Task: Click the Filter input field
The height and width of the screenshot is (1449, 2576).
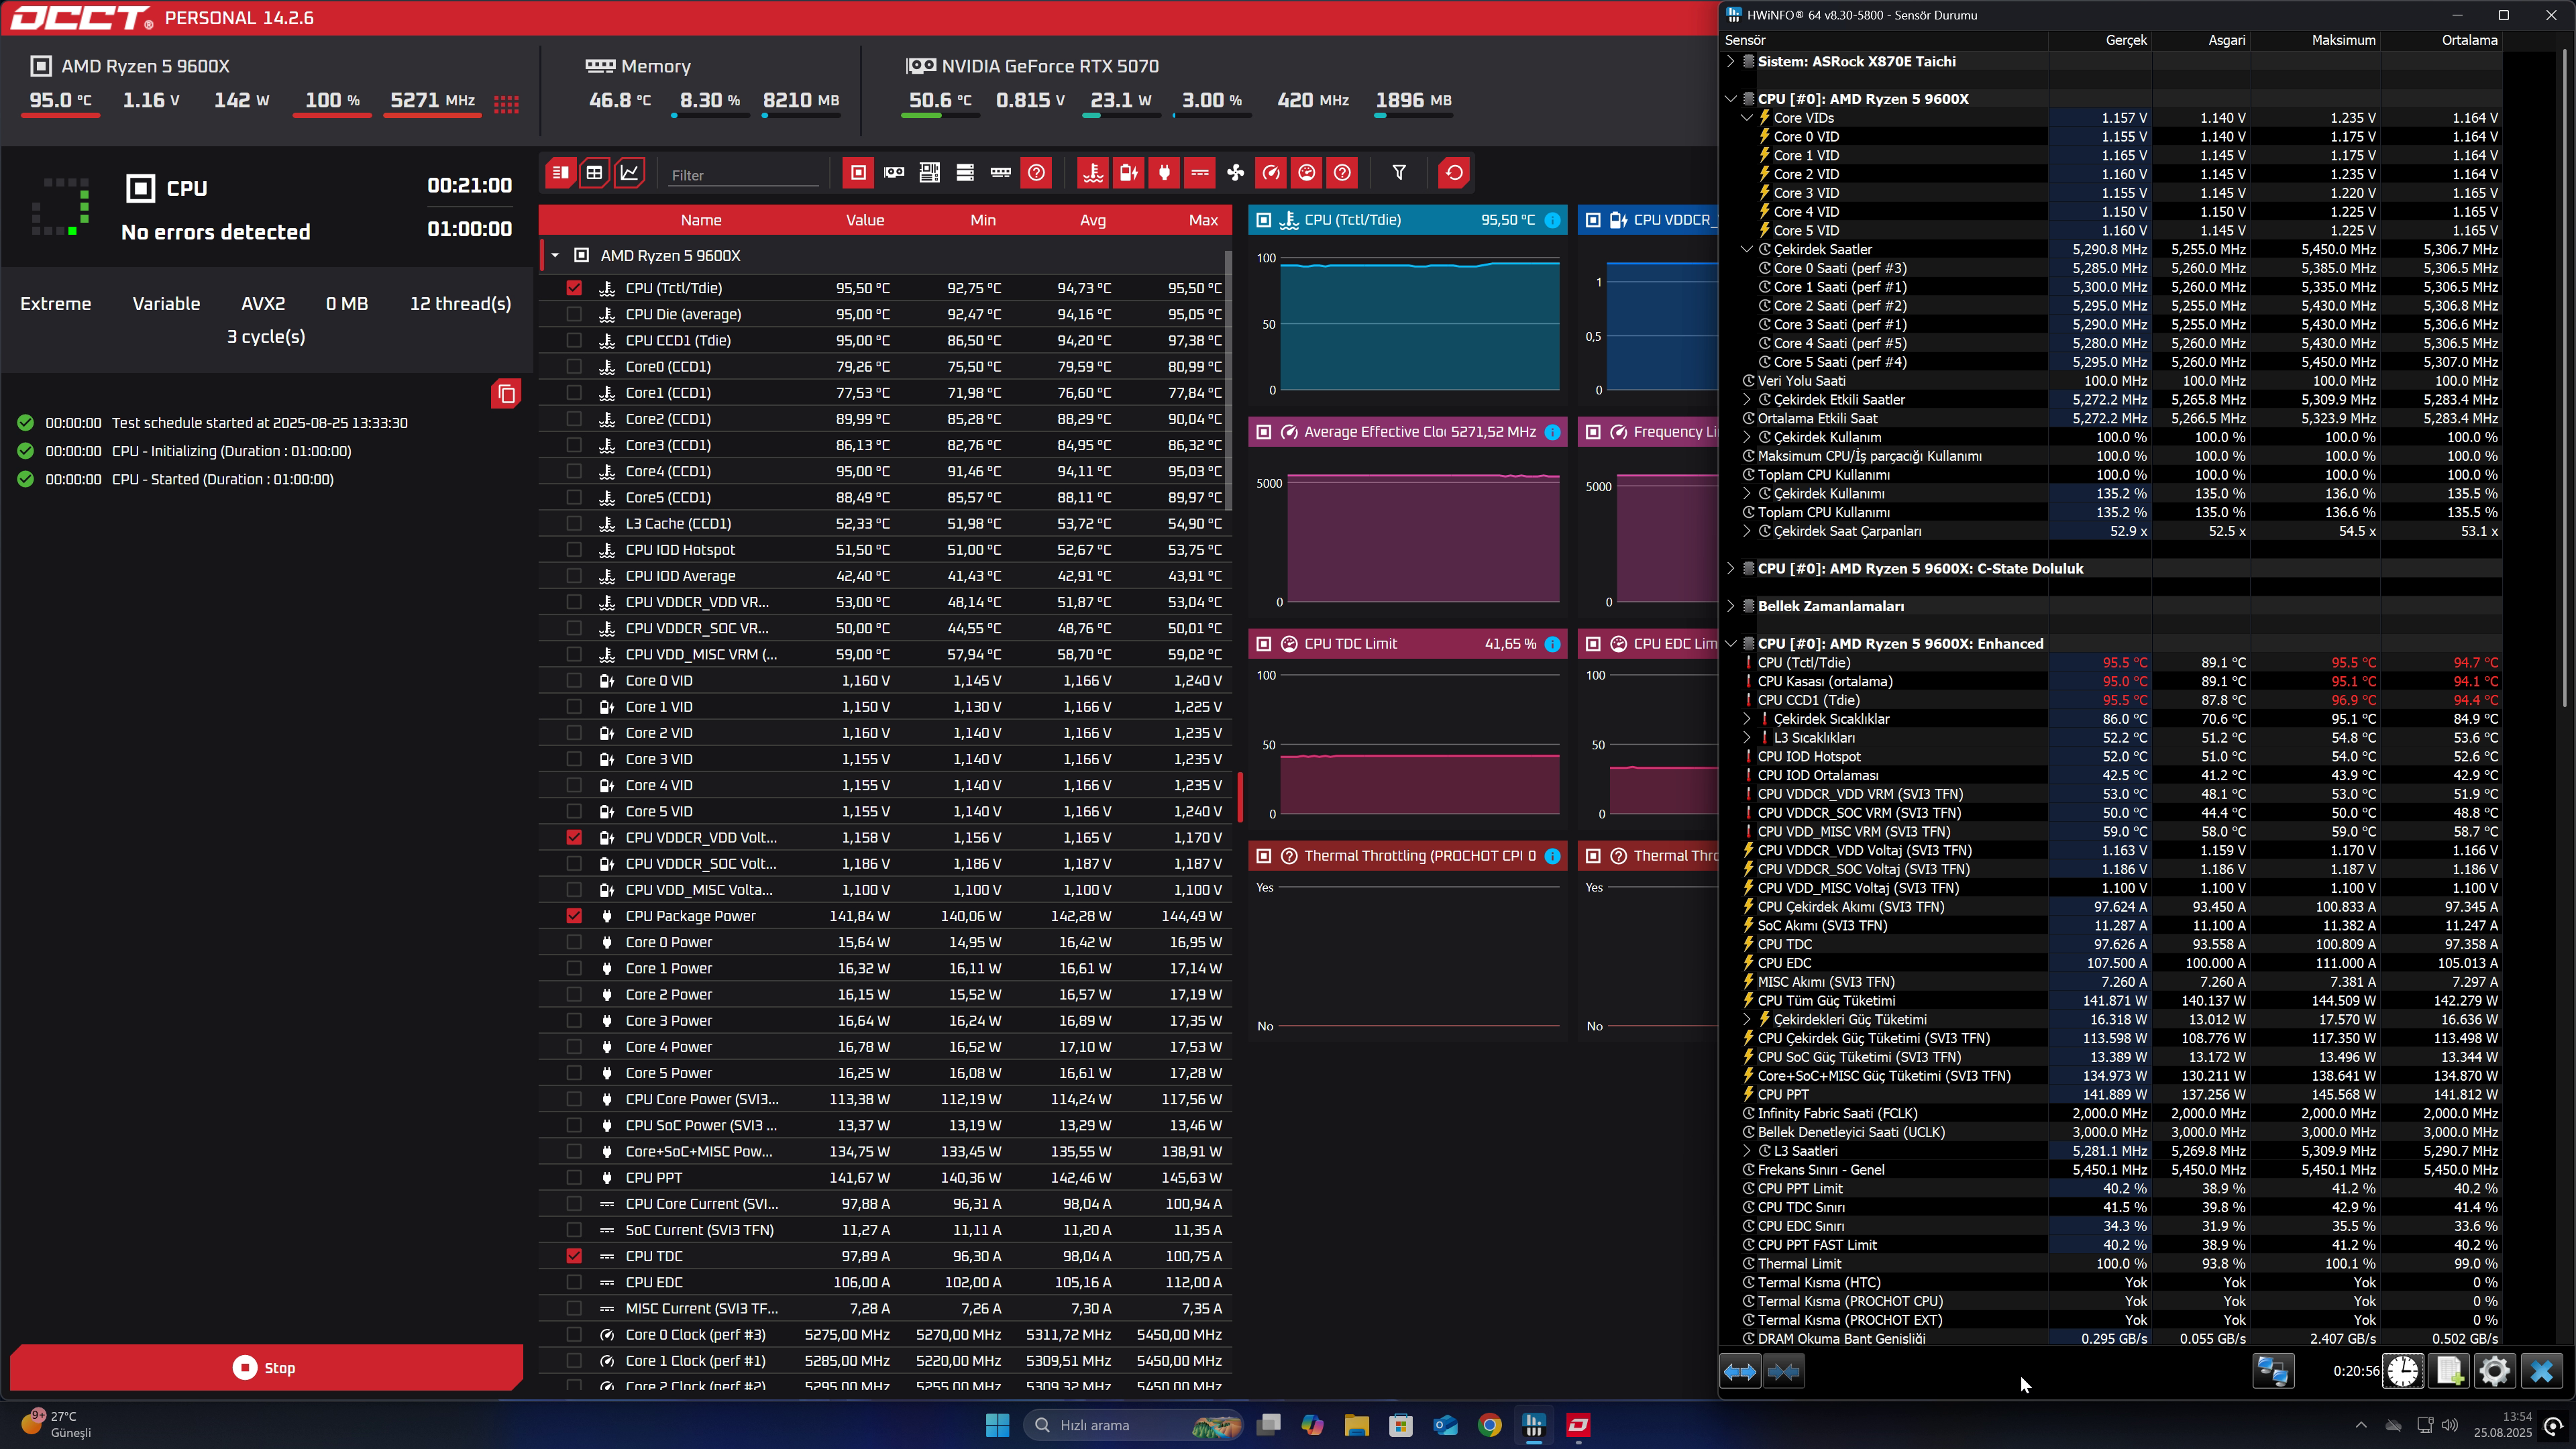Action: pos(743,175)
